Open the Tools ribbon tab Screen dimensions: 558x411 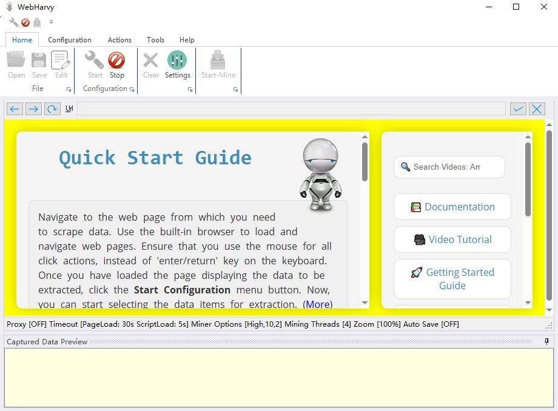click(x=155, y=40)
